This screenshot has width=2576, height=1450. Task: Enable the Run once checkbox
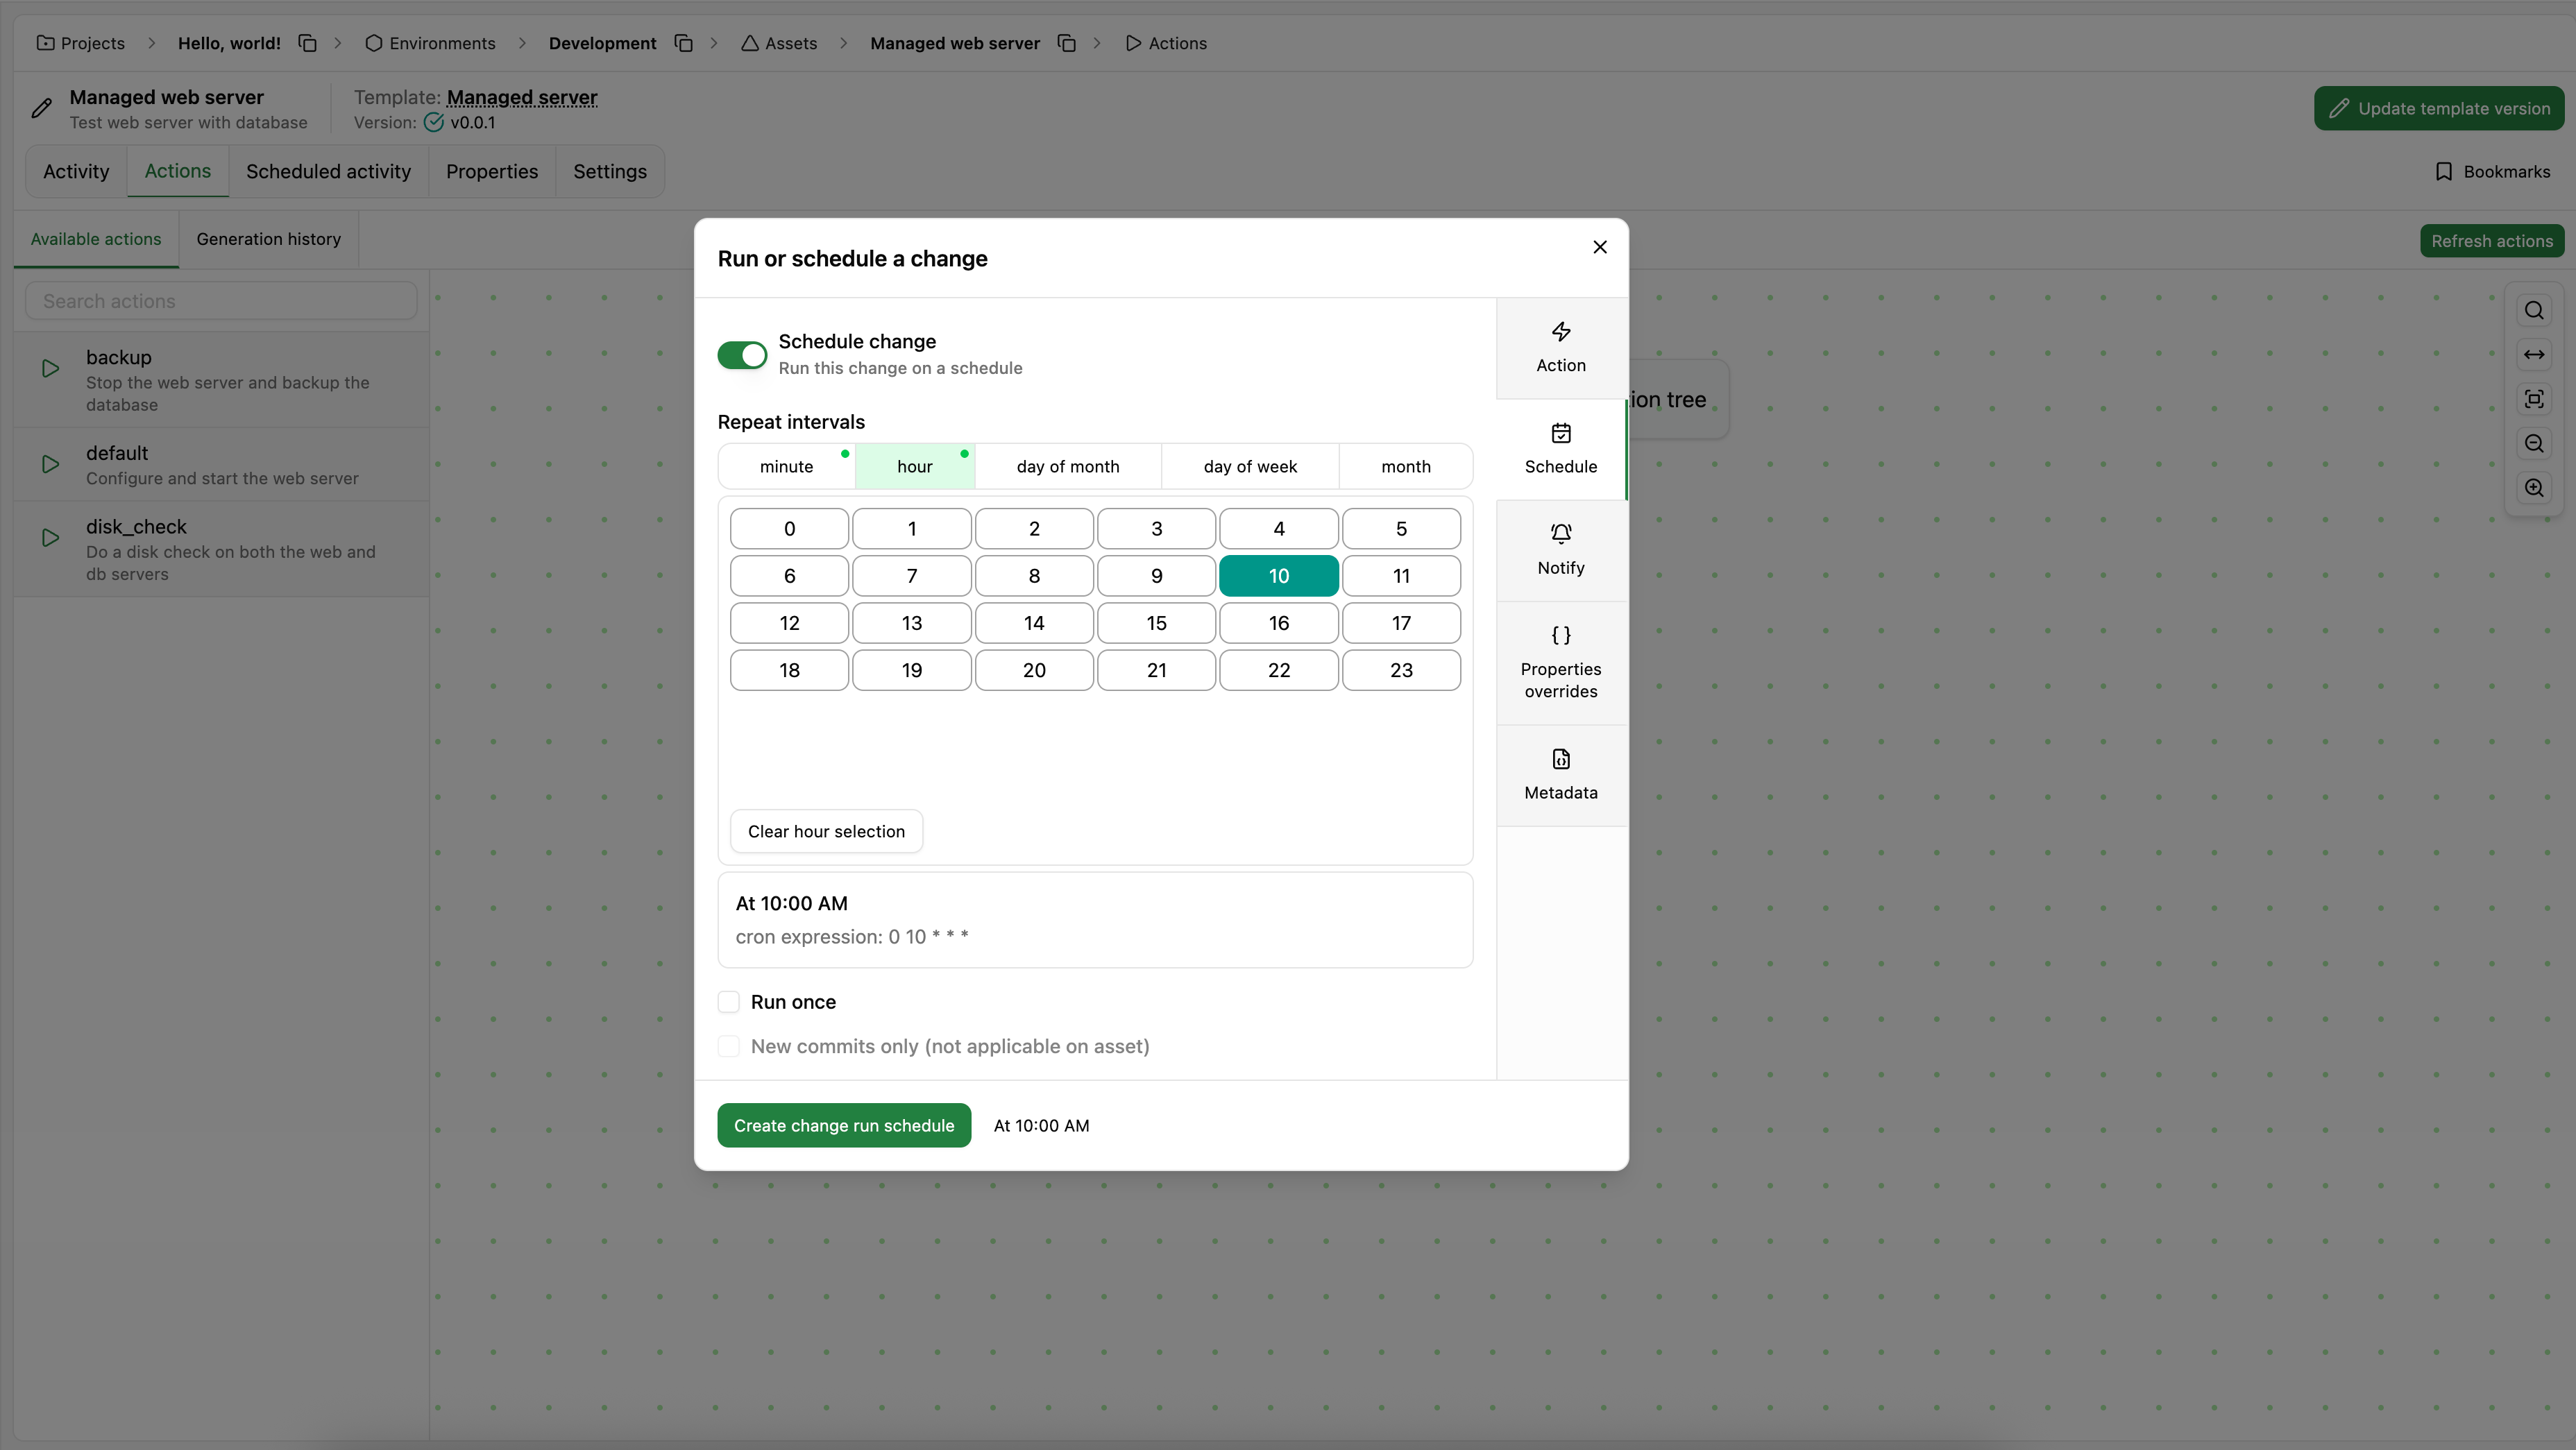click(x=729, y=1001)
